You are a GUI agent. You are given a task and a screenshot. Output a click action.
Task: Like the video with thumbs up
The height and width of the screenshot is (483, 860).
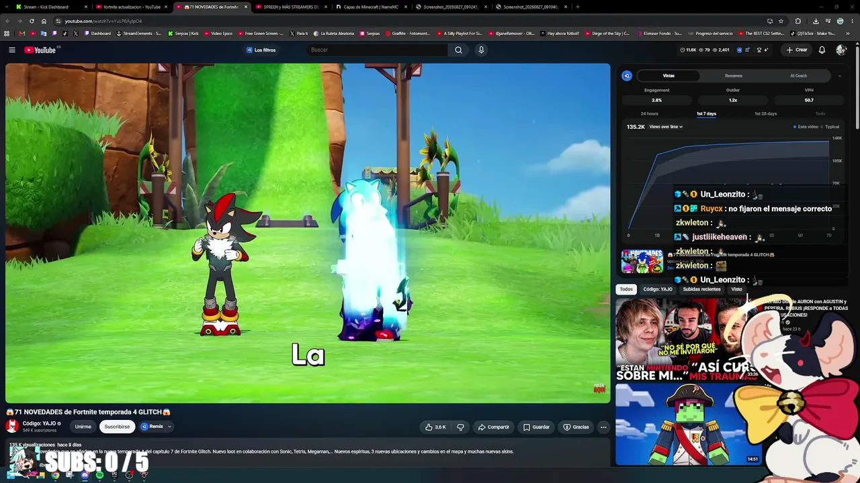435,427
